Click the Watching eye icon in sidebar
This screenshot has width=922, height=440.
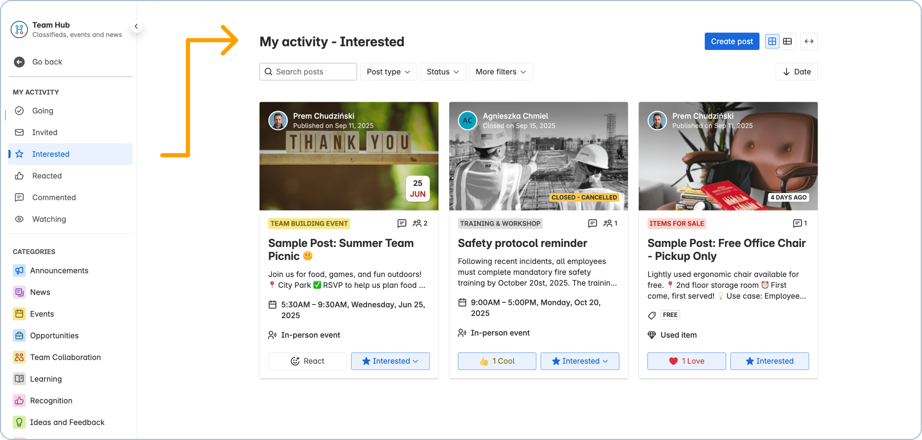[20, 219]
